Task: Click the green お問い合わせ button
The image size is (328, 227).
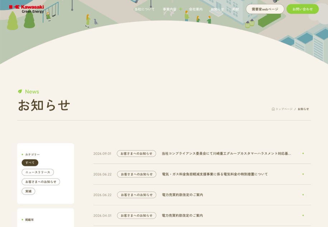Action: click(x=303, y=9)
